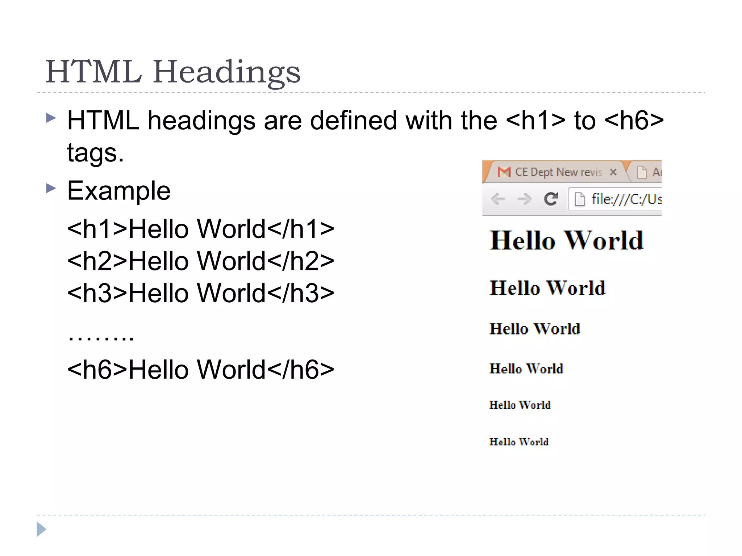Click the Gmail icon on the first tab
Screen dimensions: 742x556
coord(504,172)
